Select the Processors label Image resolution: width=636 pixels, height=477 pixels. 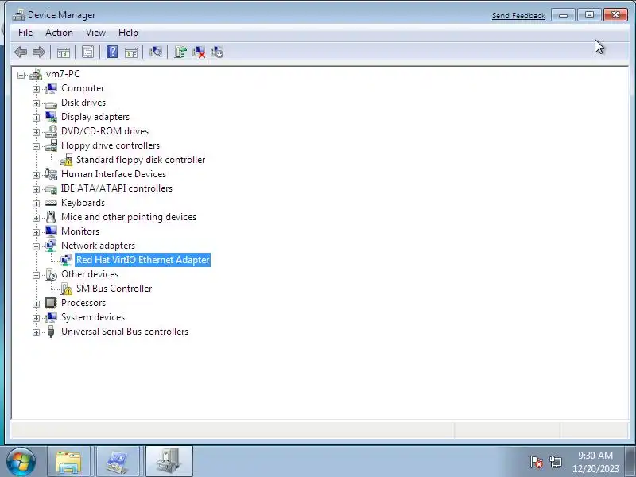tap(83, 303)
